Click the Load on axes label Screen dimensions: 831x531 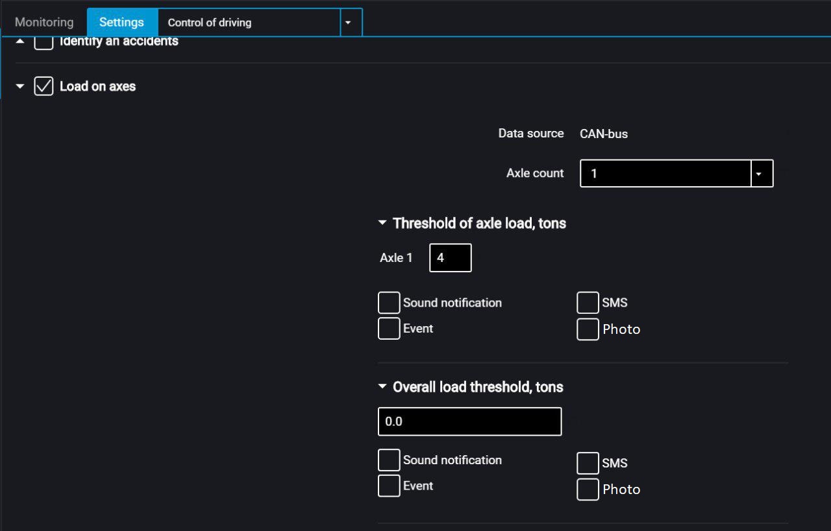[97, 86]
